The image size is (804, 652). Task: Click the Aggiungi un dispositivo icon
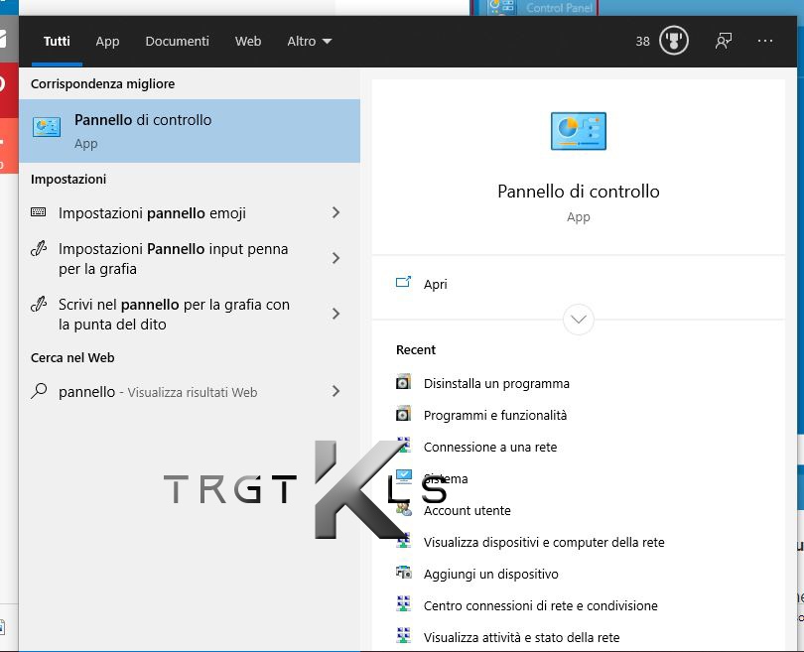click(x=403, y=574)
